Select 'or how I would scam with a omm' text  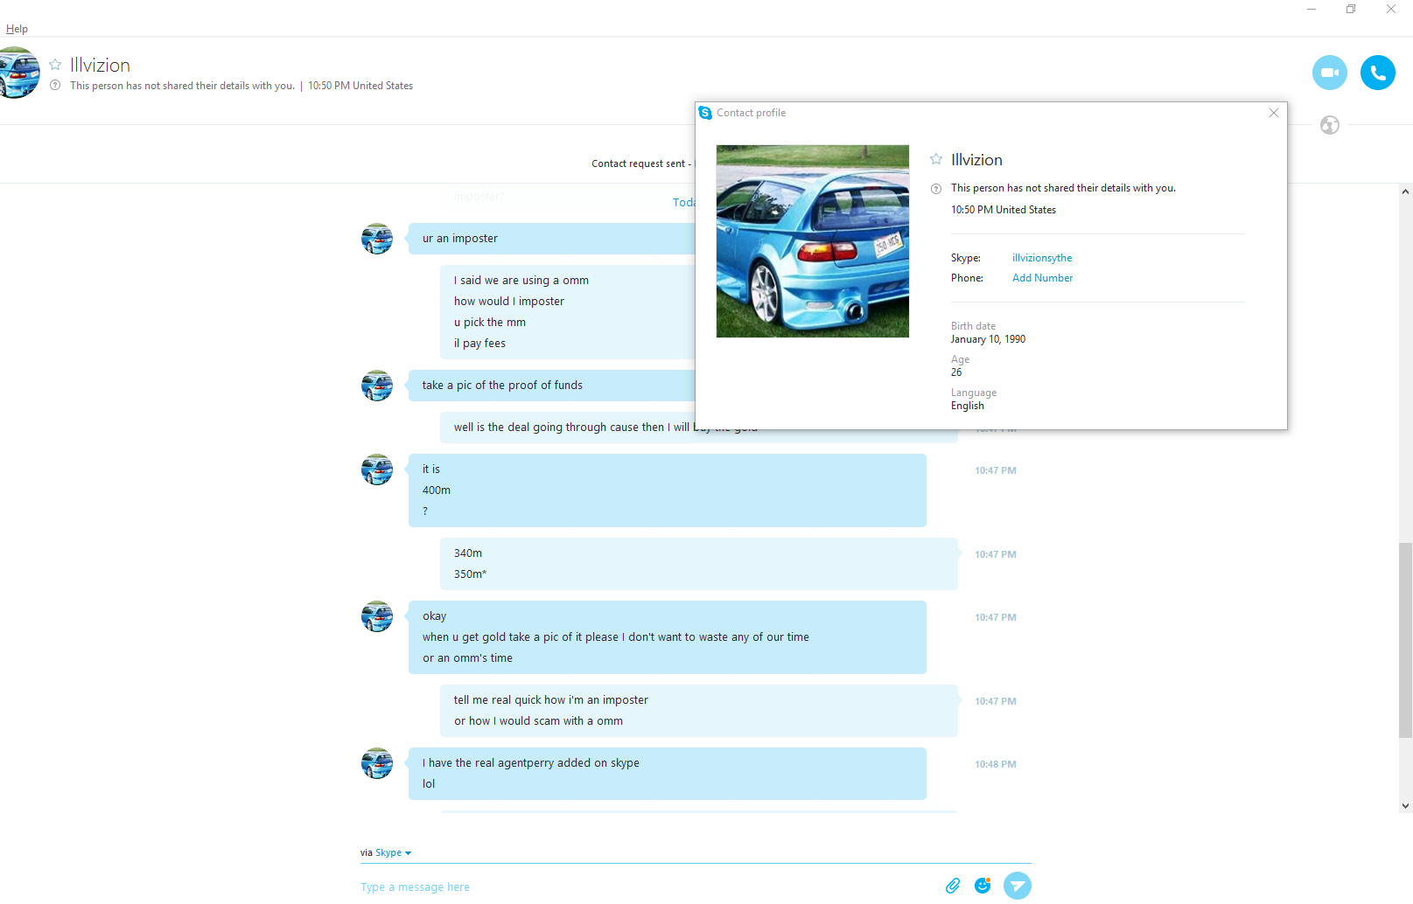pyautogui.click(x=539, y=721)
